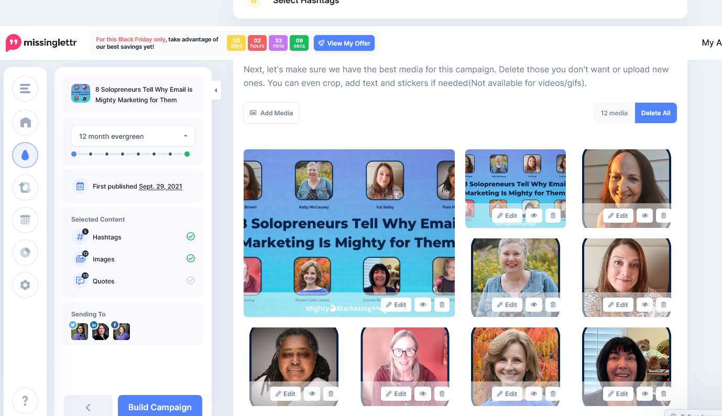Preview the gray-haired woman in flowers photo

pos(534,305)
